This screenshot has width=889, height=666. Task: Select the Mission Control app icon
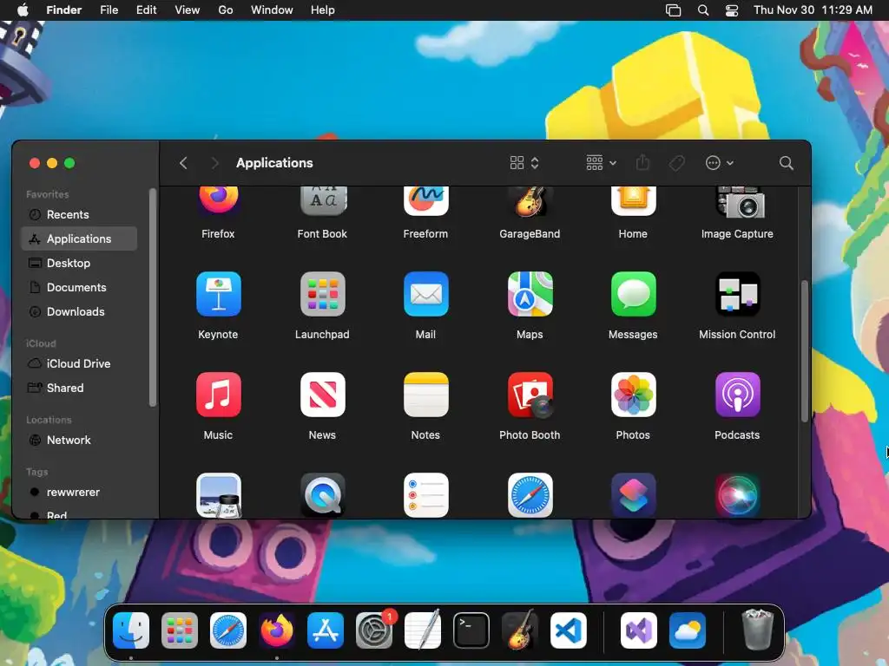coord(737,294)
